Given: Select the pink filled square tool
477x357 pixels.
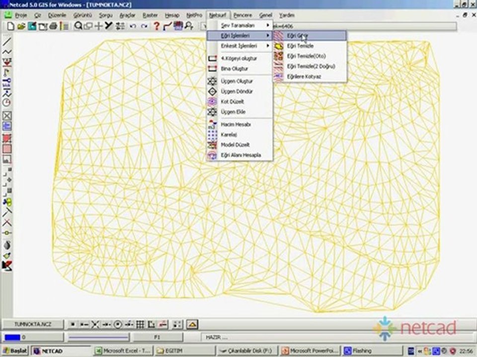Looking at the screenshot, I should pyautogui.click(x=7, y=149).
